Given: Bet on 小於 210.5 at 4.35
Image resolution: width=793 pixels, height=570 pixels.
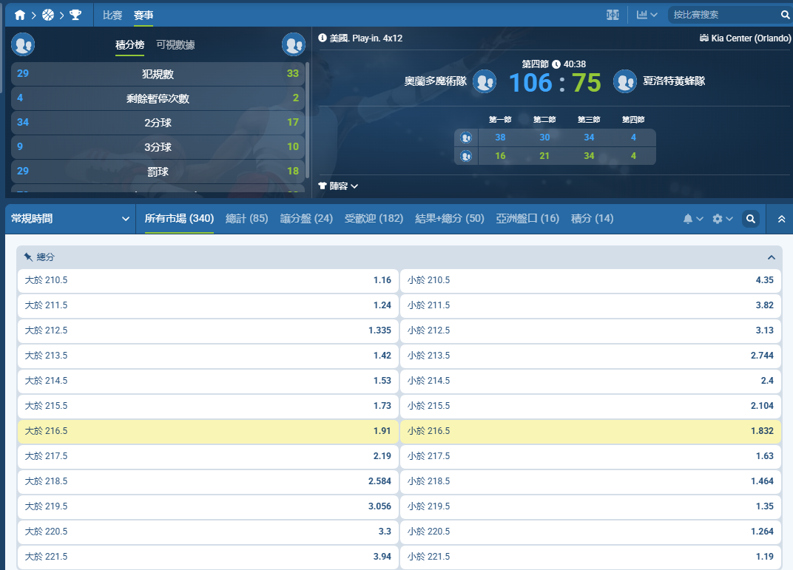Looking at the screenshot, I should [x=590, y=280].
